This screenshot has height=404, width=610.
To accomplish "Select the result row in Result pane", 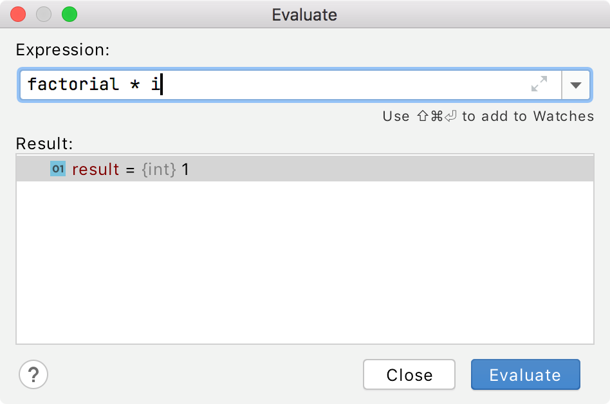I will tap(257, 169).
